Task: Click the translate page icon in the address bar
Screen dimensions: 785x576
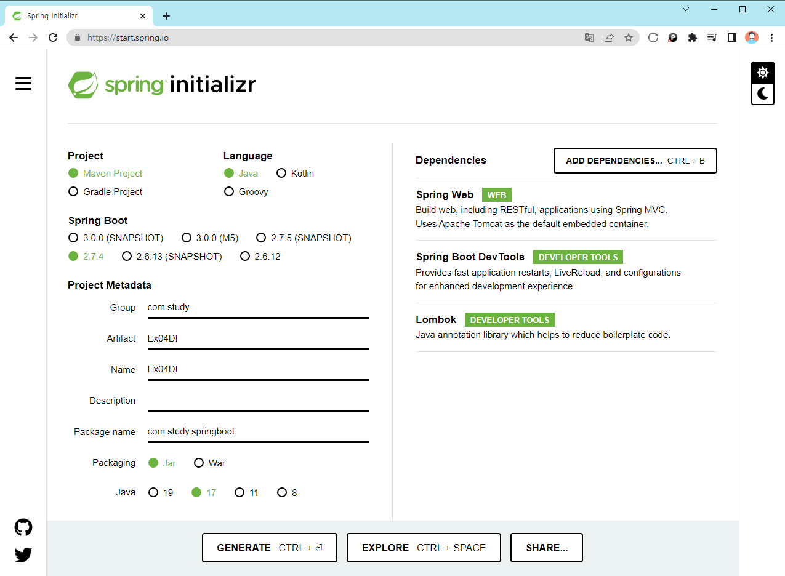Action: 589,38
